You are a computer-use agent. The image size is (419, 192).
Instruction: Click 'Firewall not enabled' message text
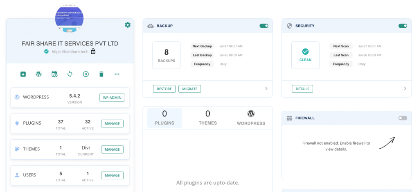point(336,146)
